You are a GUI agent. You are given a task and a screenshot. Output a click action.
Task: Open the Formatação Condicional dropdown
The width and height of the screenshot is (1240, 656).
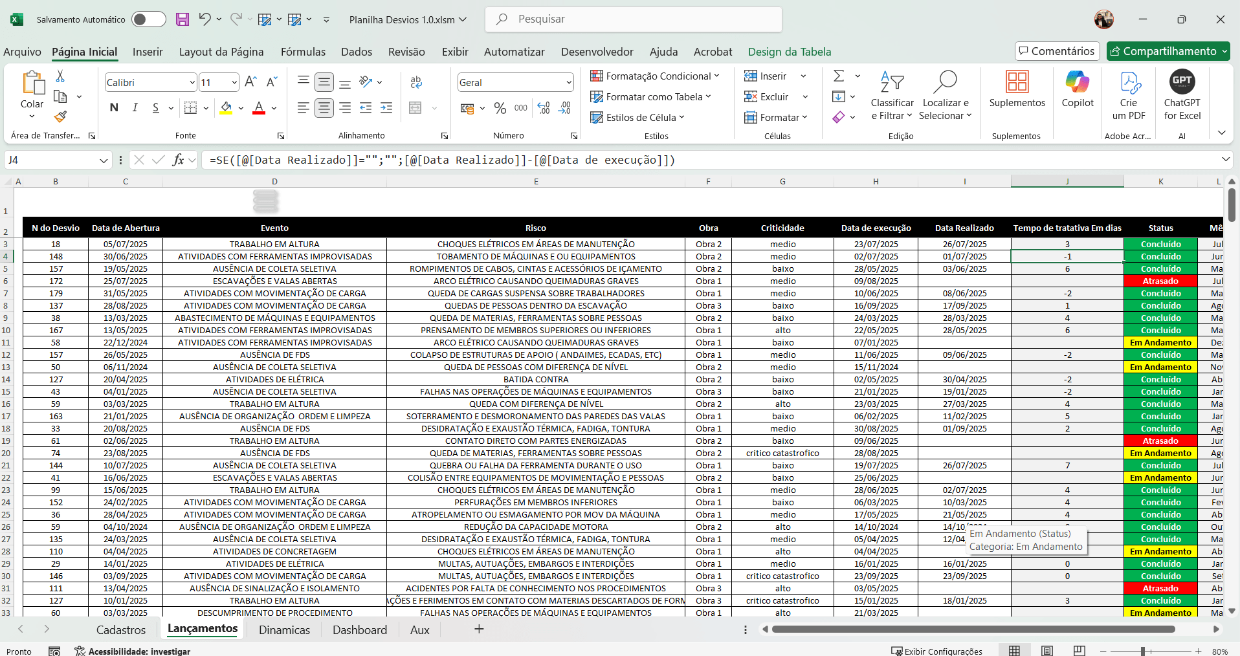tap(655, 76)
